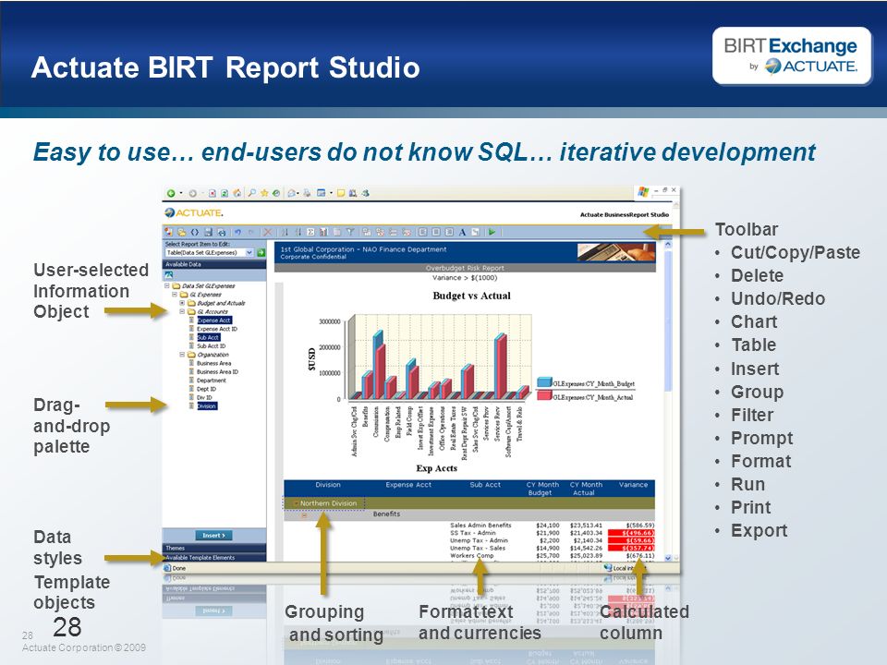Collapse the Northern Division group in table
Image resolution: width=887 pixels, height=665 pixels.
pos(296,503)
